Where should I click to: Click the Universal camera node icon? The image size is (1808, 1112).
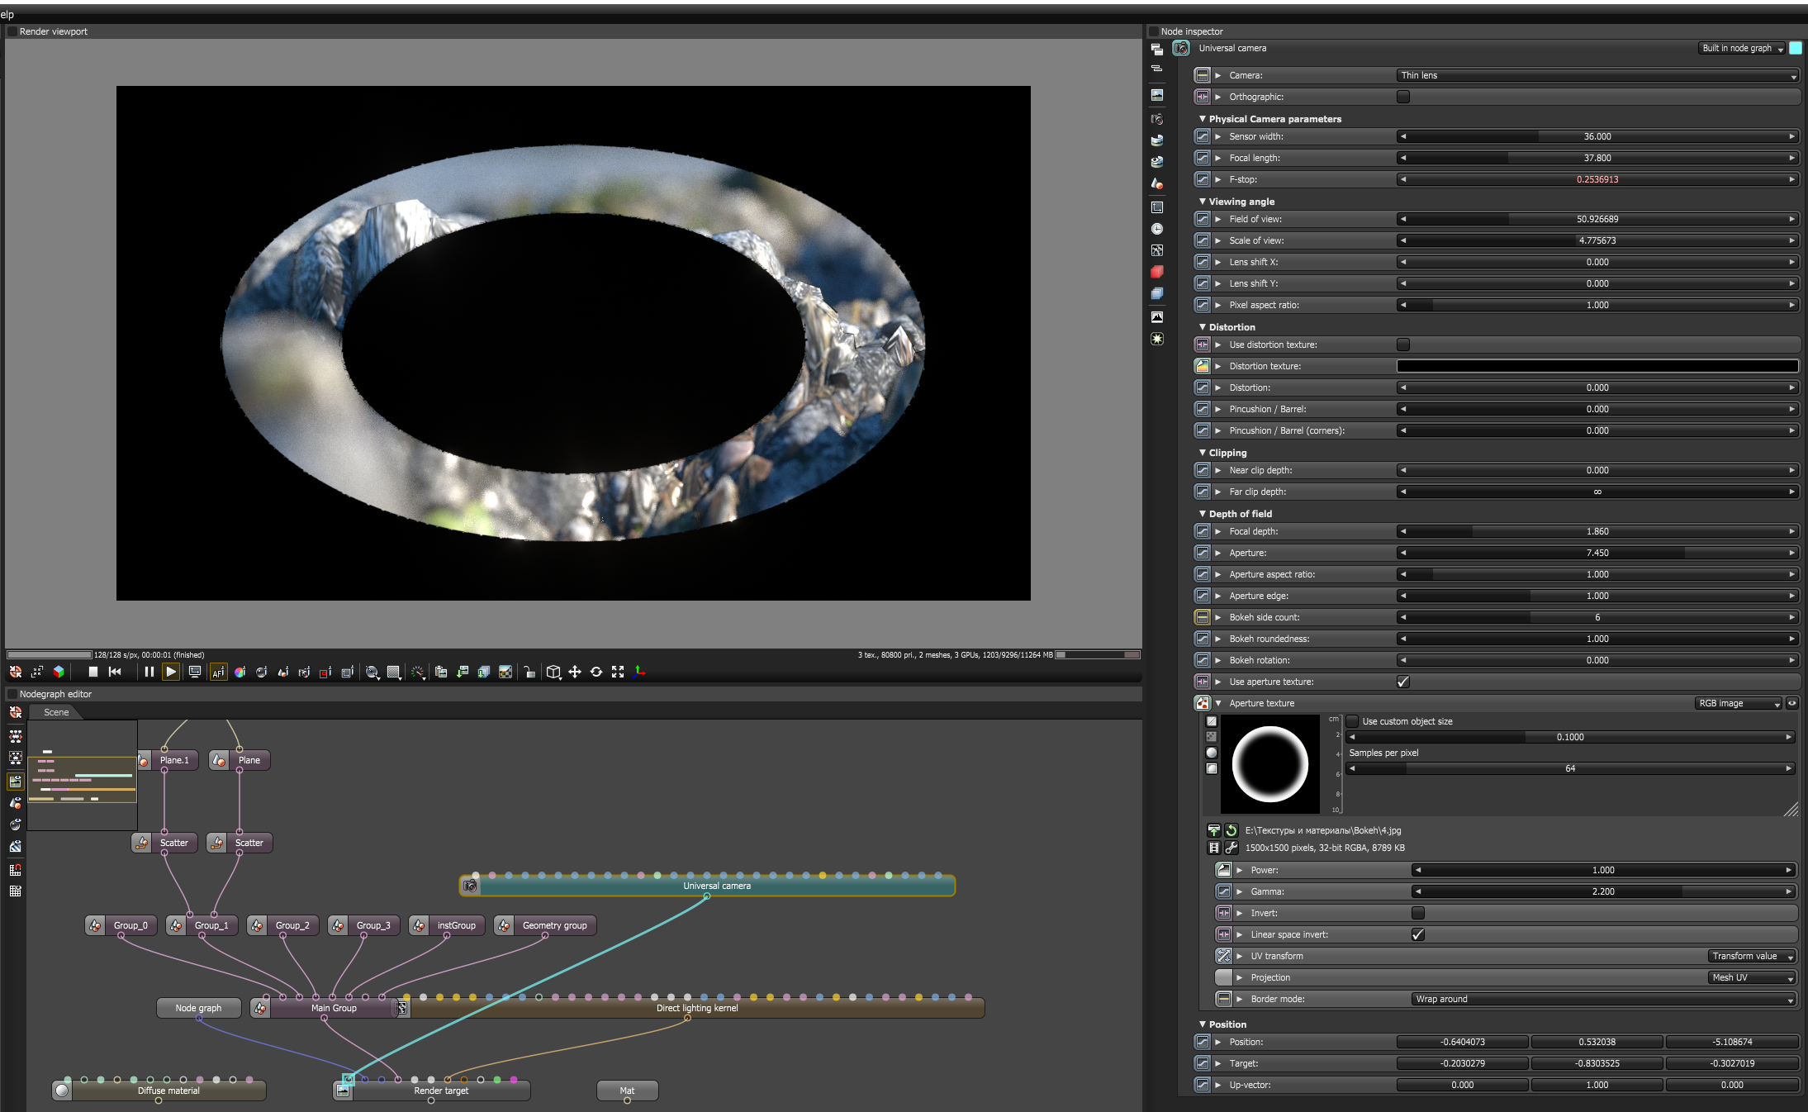[x=470, y=886]
